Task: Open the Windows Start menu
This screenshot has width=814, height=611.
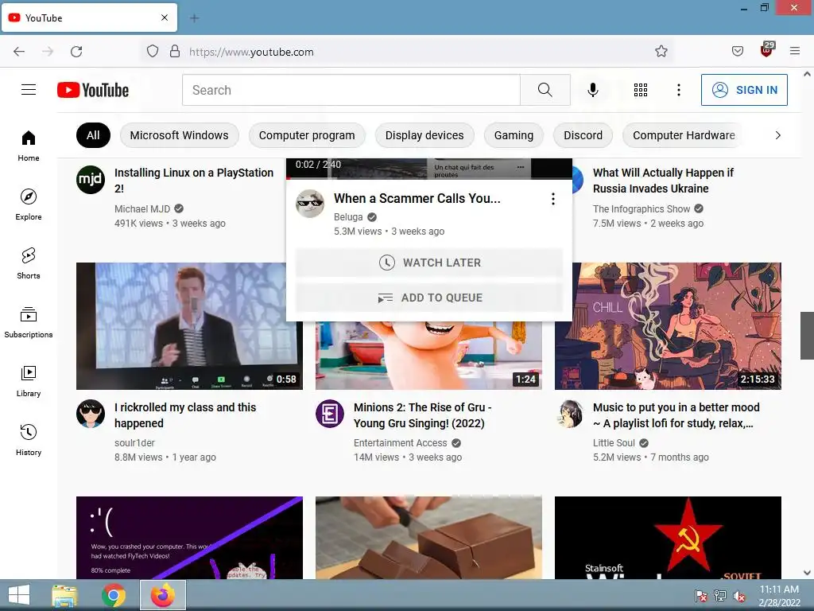Action: coord(19,595)
